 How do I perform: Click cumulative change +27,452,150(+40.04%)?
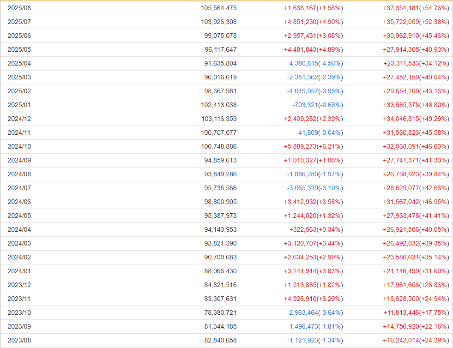click(416, 78)
